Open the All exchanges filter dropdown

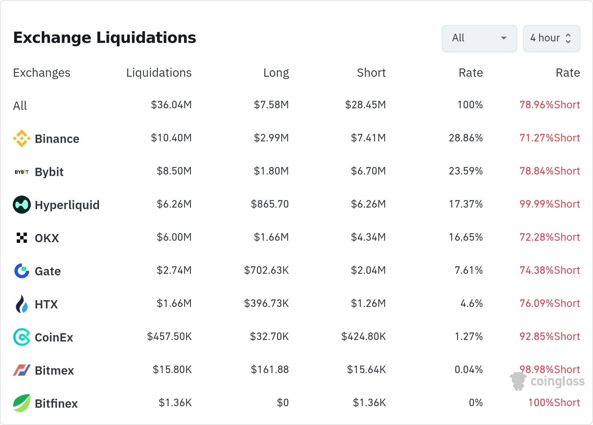[x=479, y=38]
